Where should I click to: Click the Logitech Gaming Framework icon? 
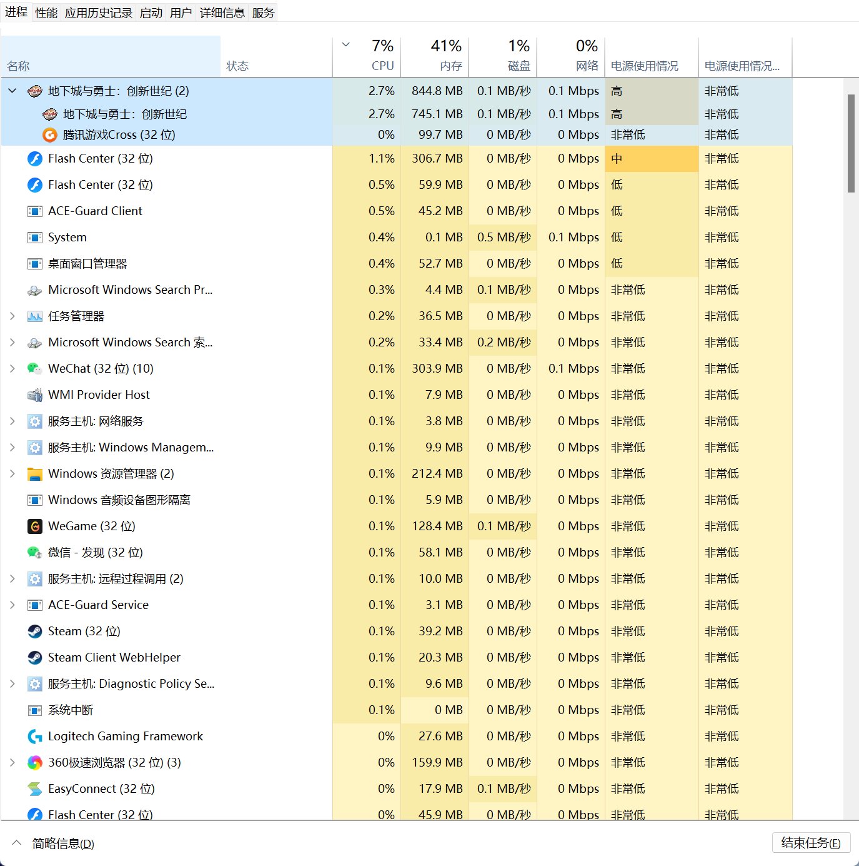[x=35, y=737]
